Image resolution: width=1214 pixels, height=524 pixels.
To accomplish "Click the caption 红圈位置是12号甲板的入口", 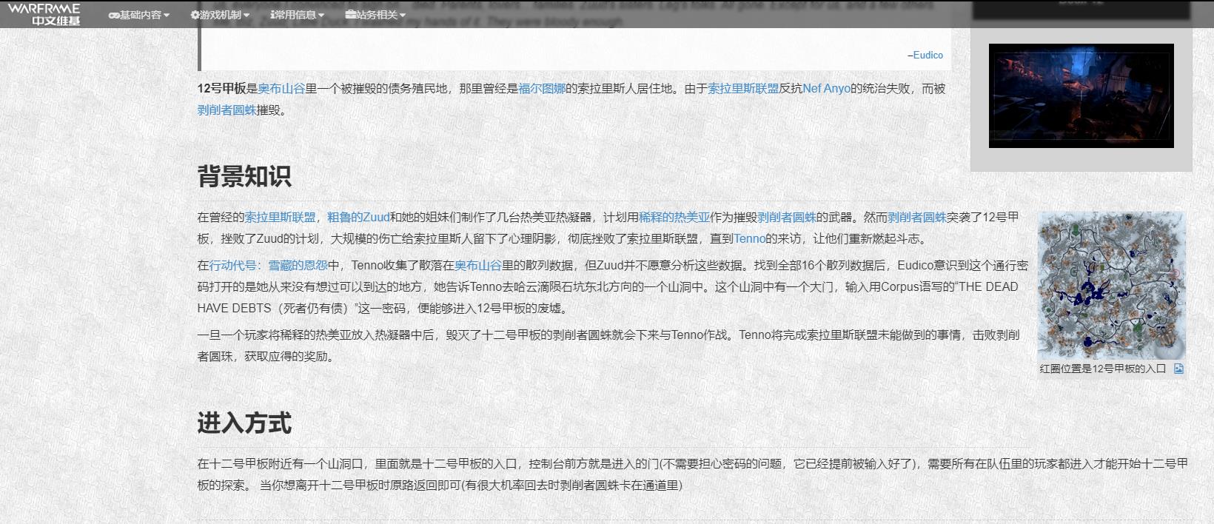I will point(1102,369).
